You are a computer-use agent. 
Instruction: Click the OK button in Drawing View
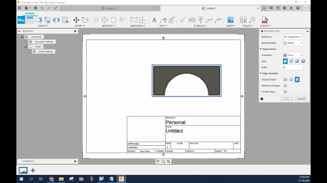[287, 99]
